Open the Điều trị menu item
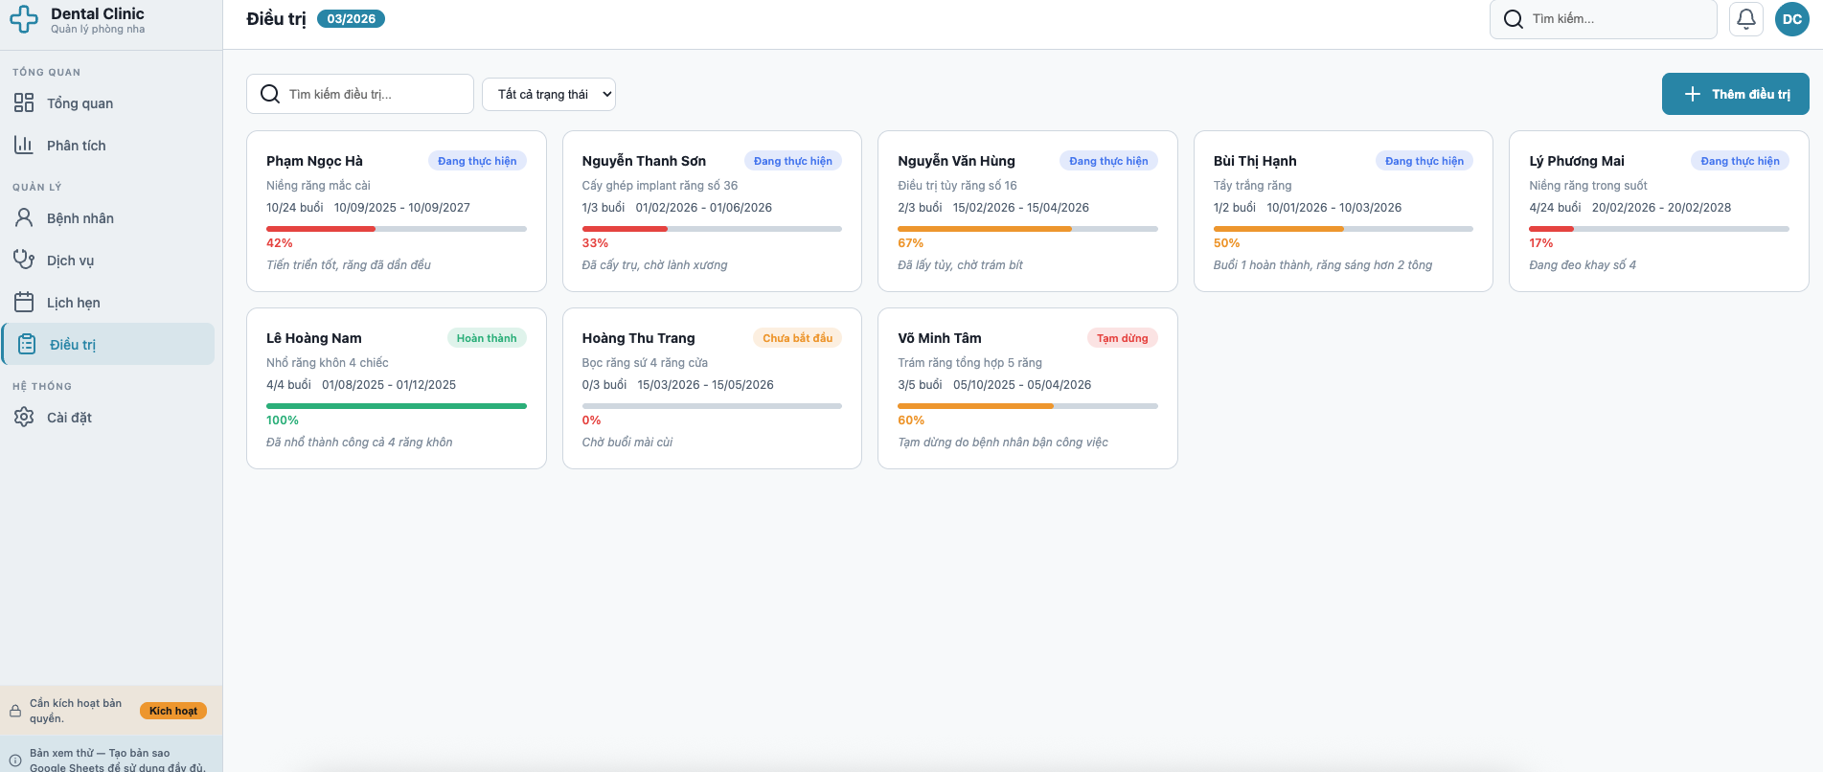This screenshot has width=1823, height=772. pos(109,345)
